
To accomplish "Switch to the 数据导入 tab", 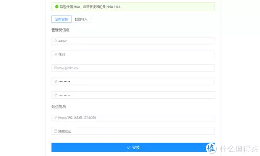I will (81, 19).
